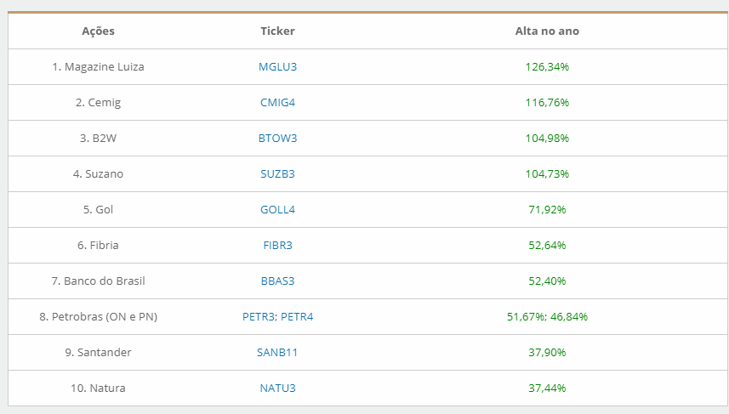Screen dimensions: 729x414
Task: Click the PETR4 ticker link
Action: 297,316
